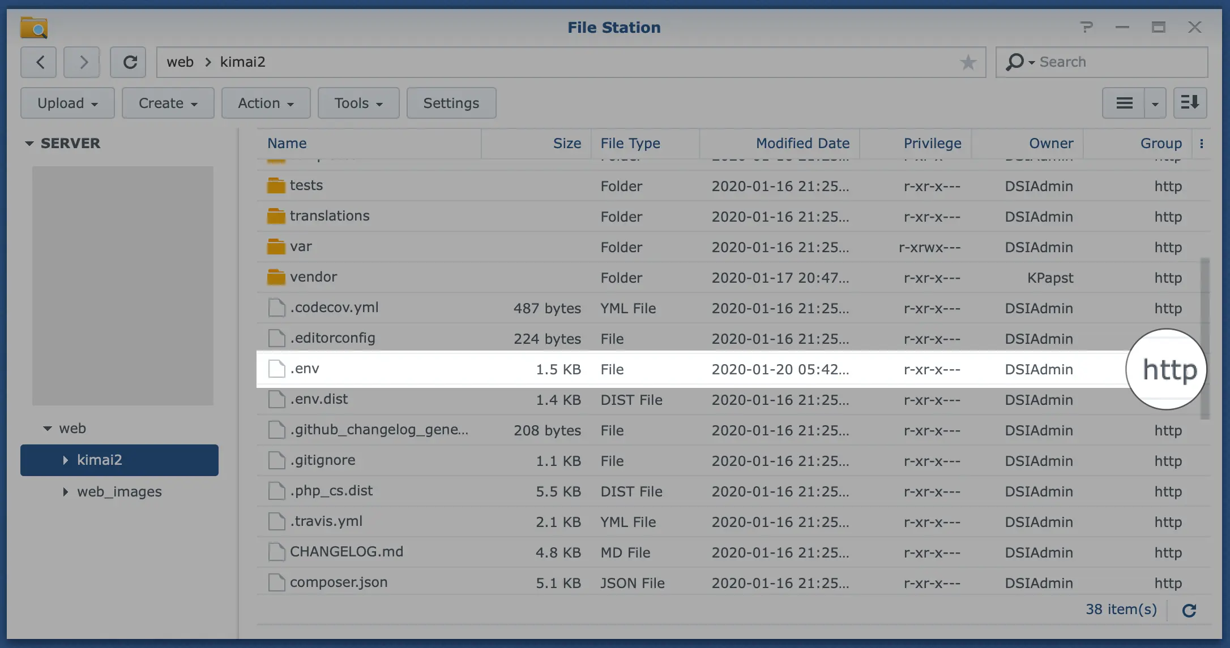
Task: Open the view mode dropdown arrow
Action: [x=1155, y=103]
